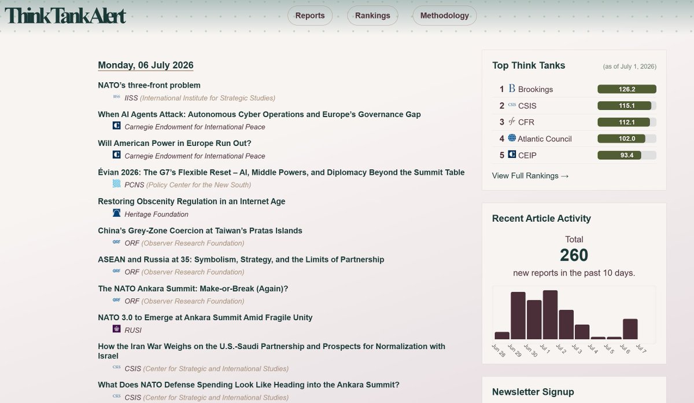Click the Heritage Foundation source label
This screenshot has width=694, height=403.
pos(157,214)
